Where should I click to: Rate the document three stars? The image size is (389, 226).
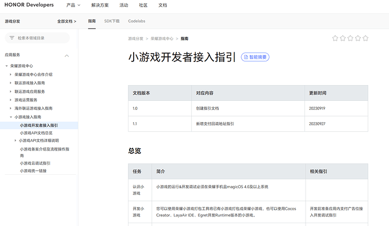[350, 38]
